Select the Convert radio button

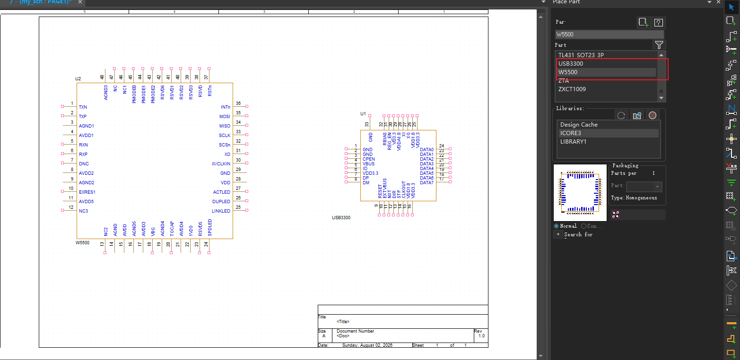(583, 226)
